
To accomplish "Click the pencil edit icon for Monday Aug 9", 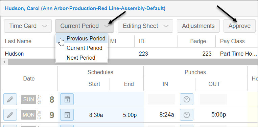I will 10,115.
